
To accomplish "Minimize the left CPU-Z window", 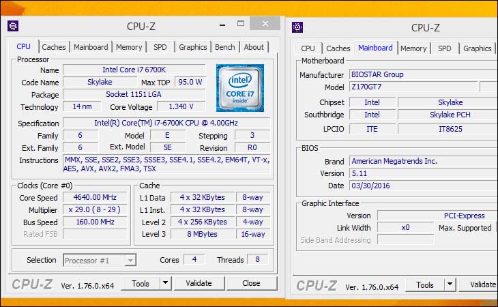I will 222,25.
